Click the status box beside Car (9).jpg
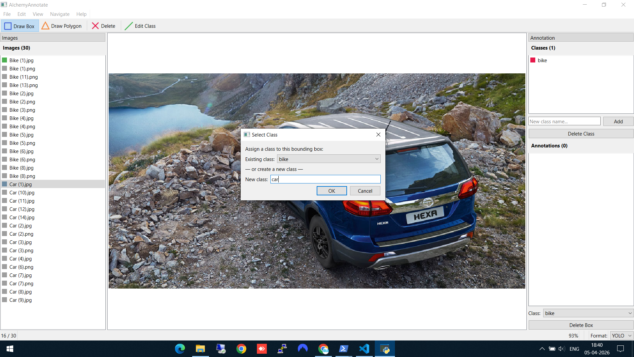 click(5, 300)
